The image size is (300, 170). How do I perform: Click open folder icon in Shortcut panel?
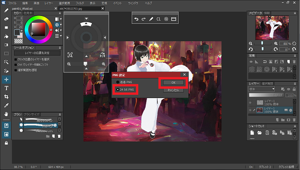[x=259, y=133]
